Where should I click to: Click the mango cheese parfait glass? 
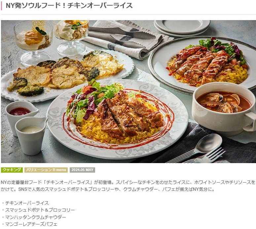(x=34, y=43)
